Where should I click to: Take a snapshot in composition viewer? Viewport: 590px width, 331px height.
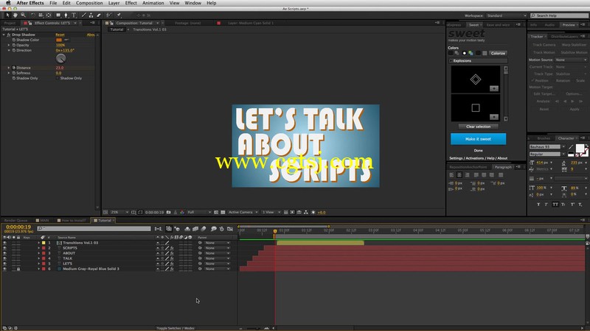click(169, 213)
